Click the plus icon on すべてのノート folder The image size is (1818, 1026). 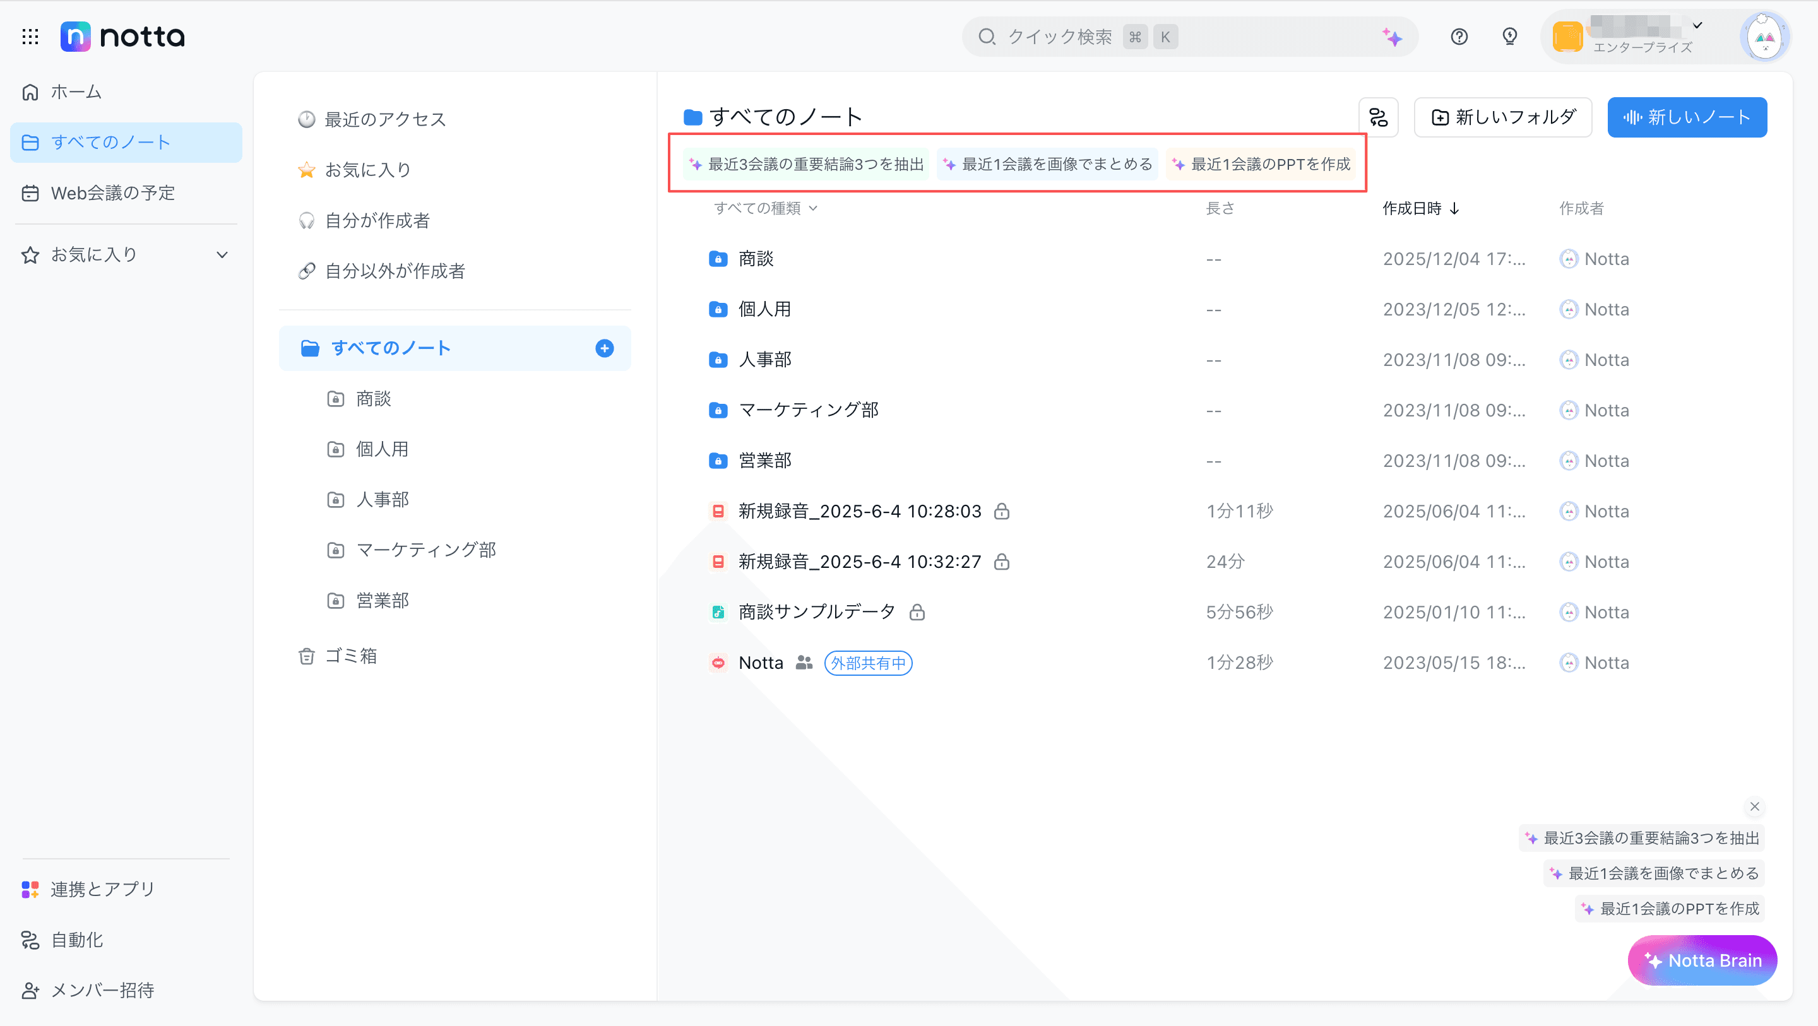click(x=604, y=348)
